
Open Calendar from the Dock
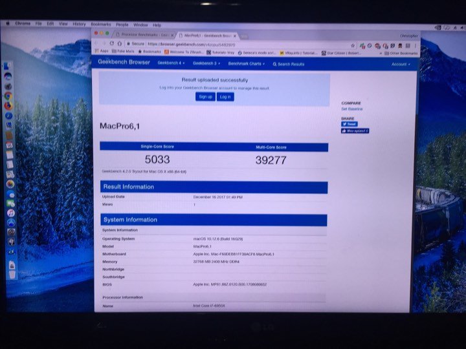(x=9, y=145)
